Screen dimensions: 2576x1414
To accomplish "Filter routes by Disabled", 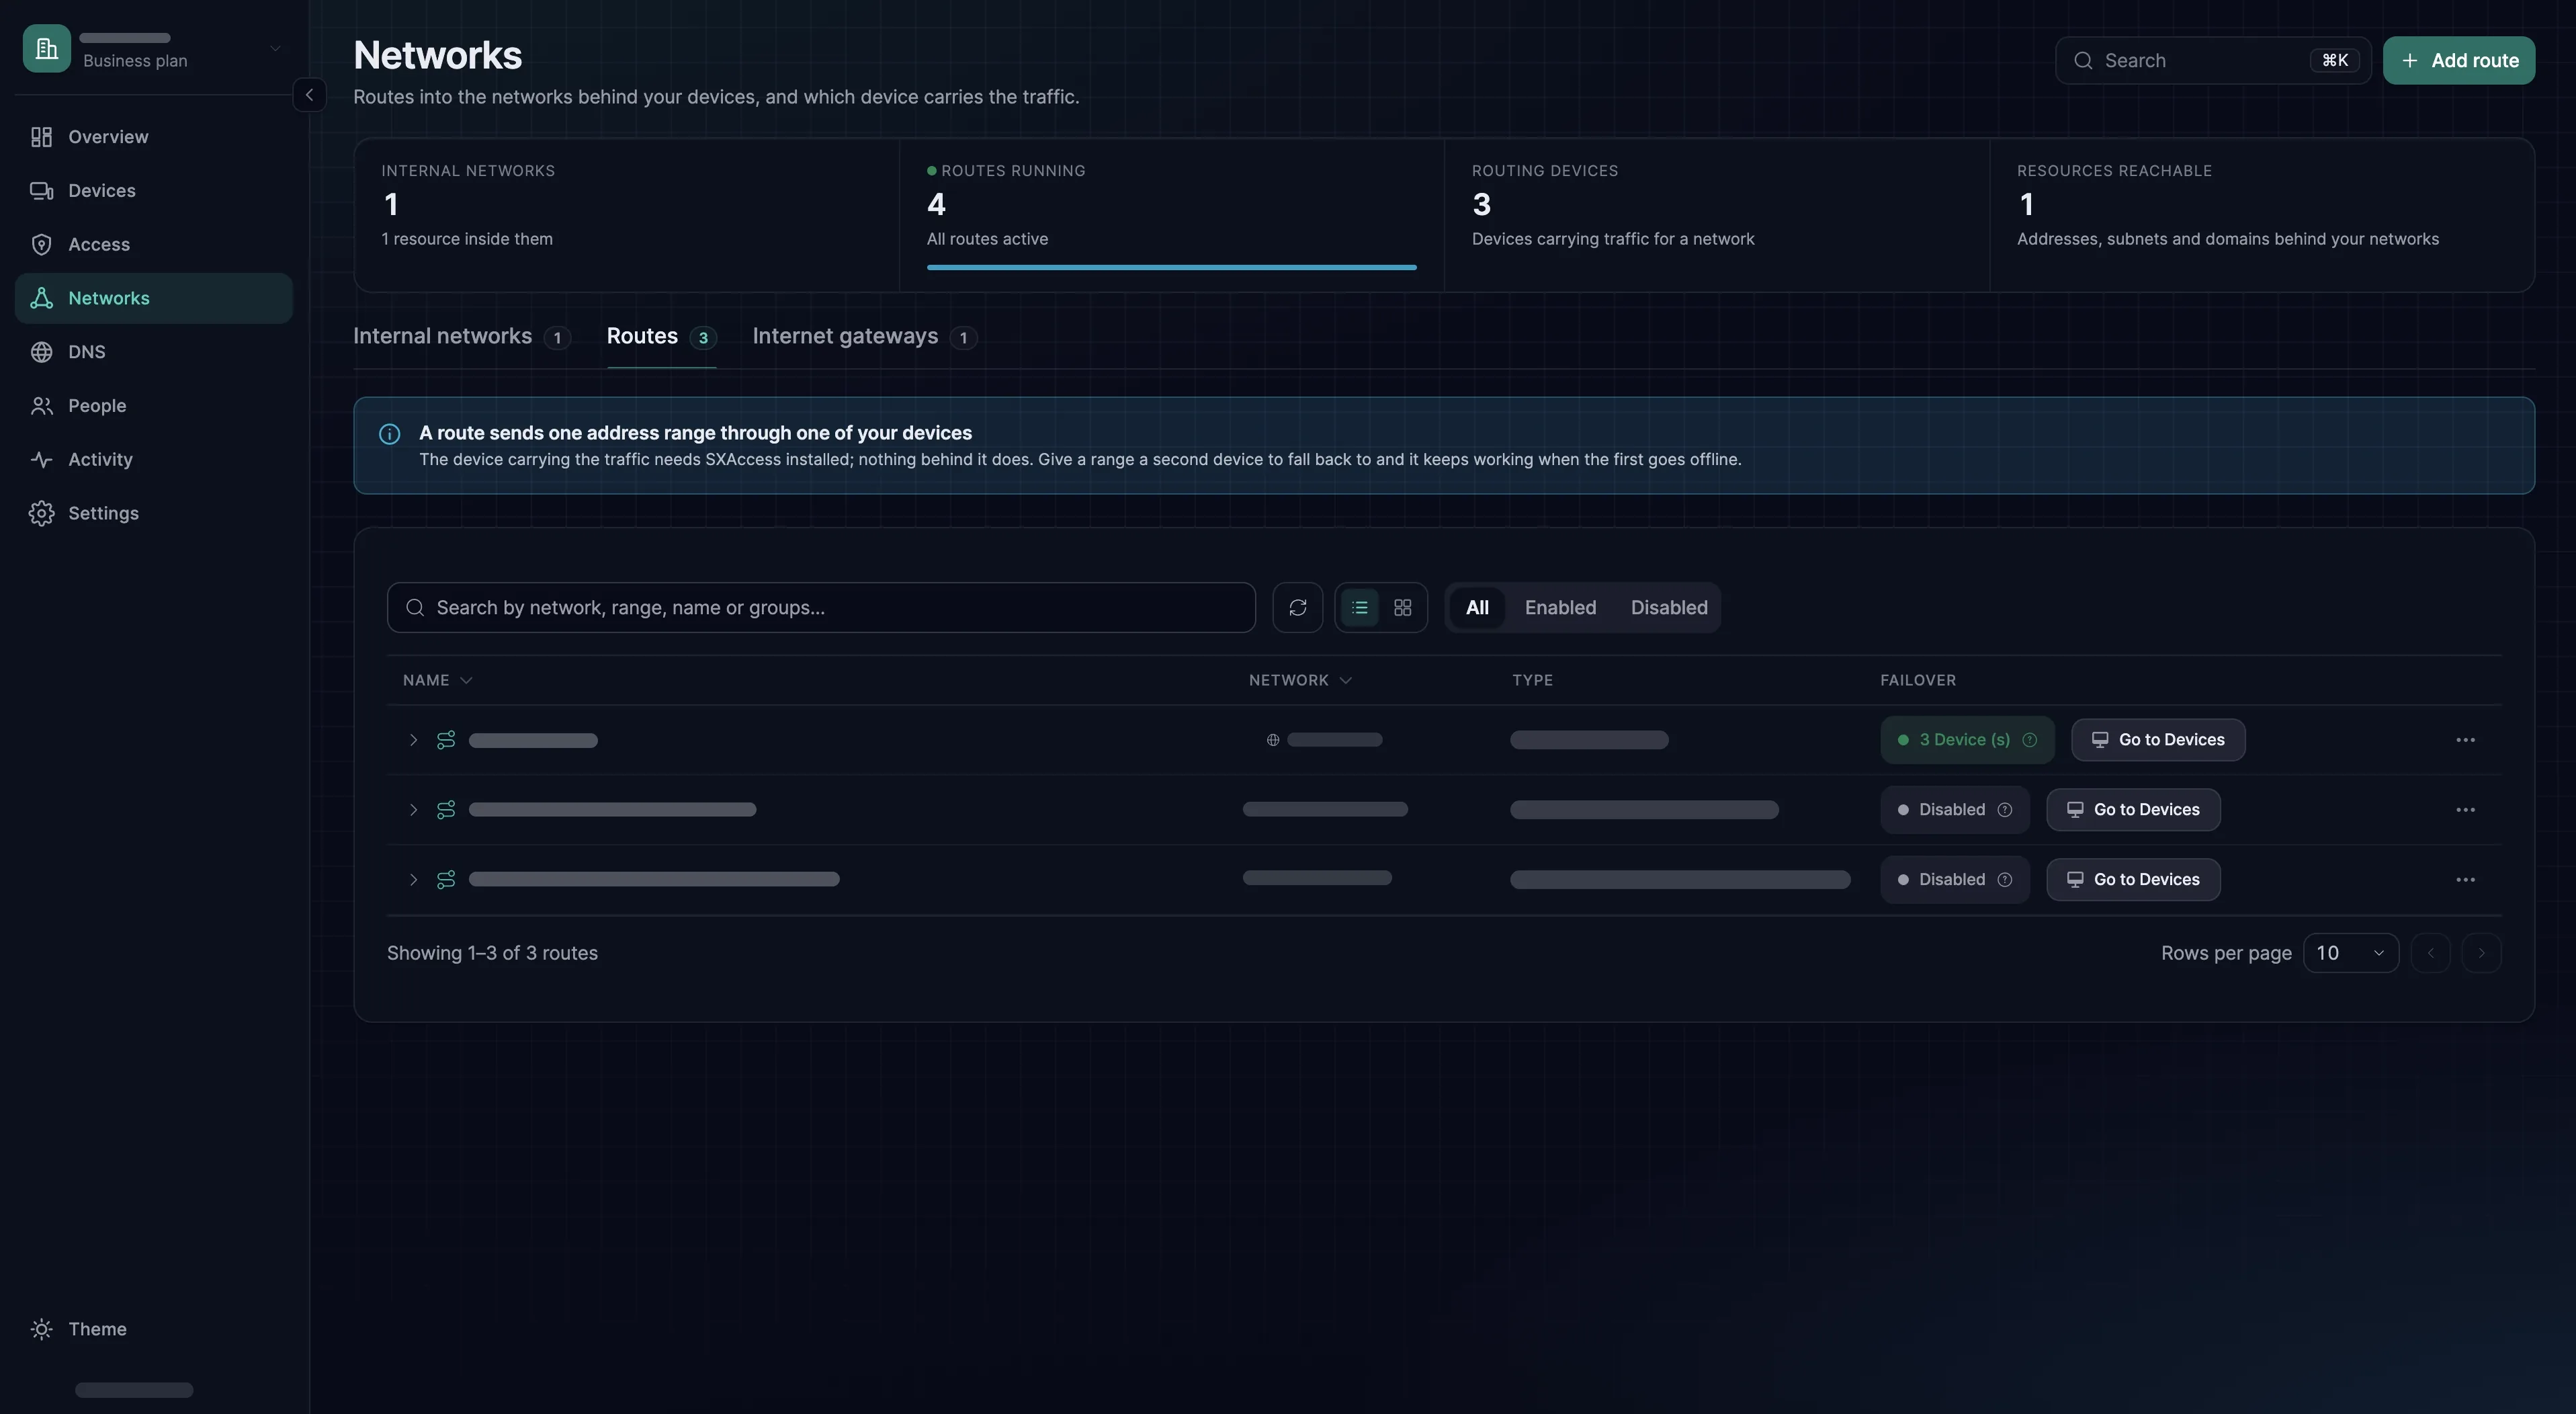I will tap(1669, 608).
